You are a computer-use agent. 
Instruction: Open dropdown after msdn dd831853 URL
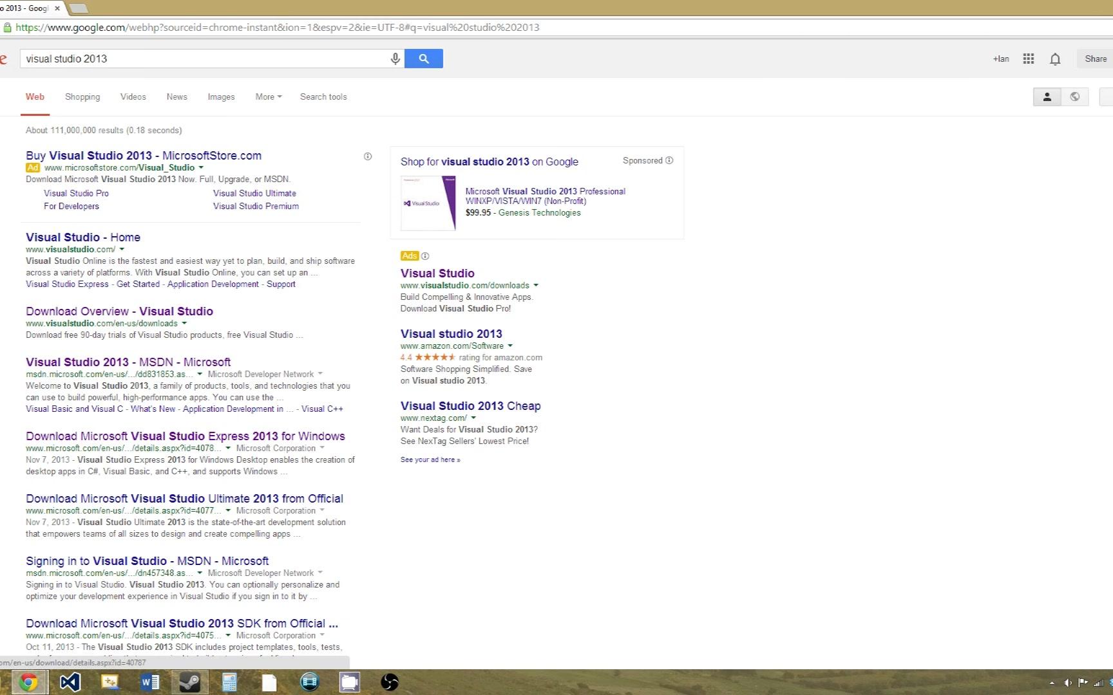point(200,374)
